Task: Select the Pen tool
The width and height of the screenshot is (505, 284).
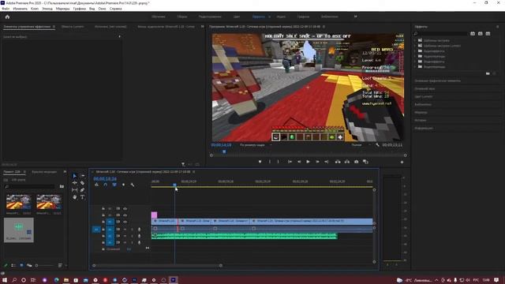Action: pyautogui.click(x=82, y=190)
